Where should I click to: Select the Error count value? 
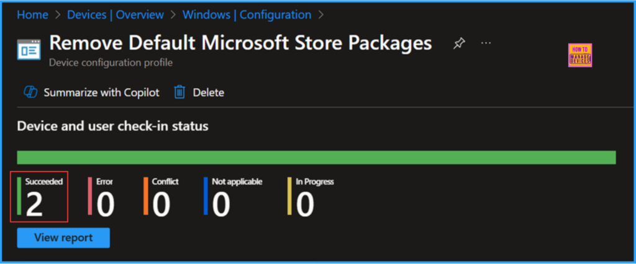[x=106, y=204]
